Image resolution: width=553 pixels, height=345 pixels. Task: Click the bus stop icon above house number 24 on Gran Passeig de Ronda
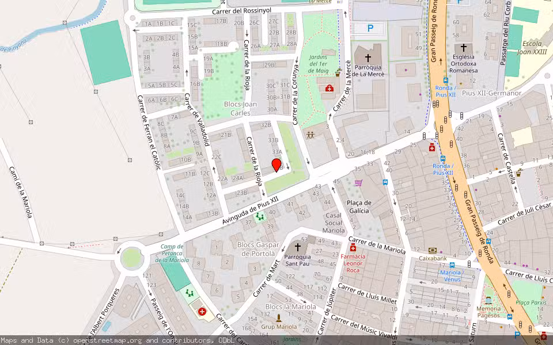click(x=488, y=241)
